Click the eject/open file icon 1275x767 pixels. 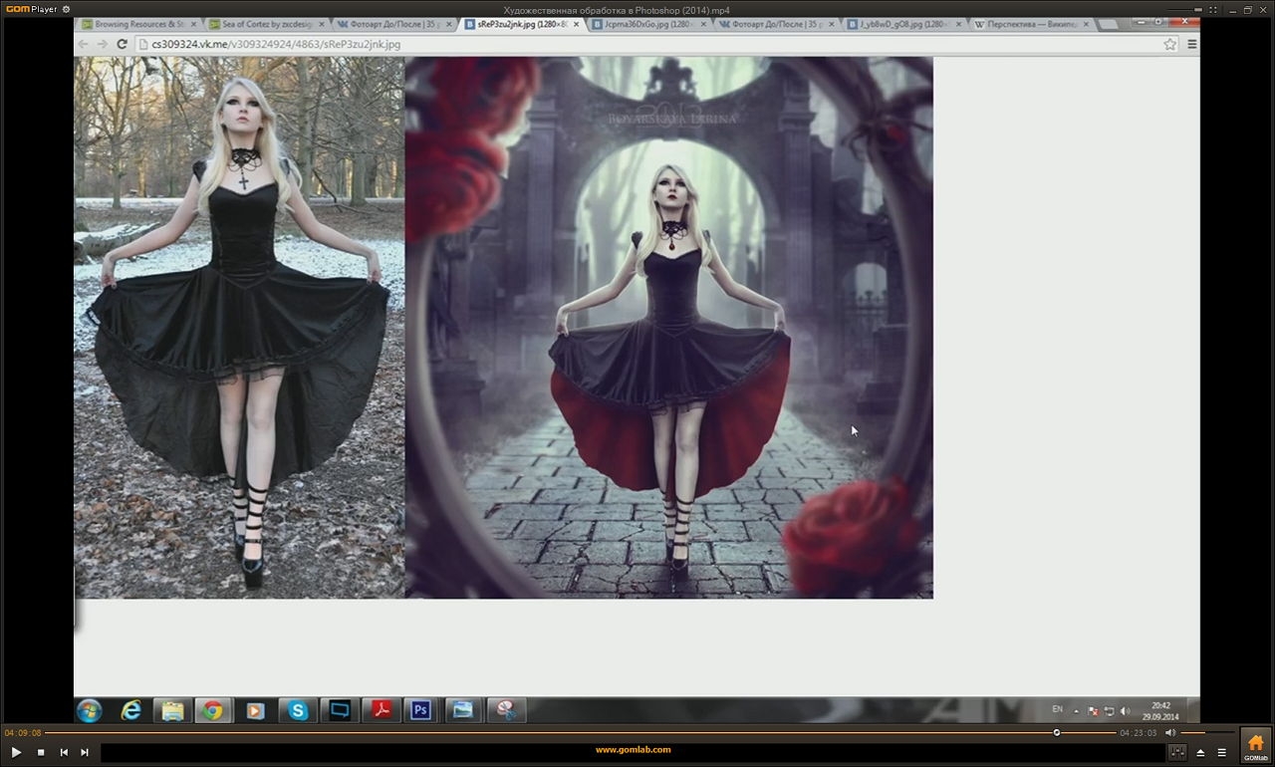[1200, 752]
